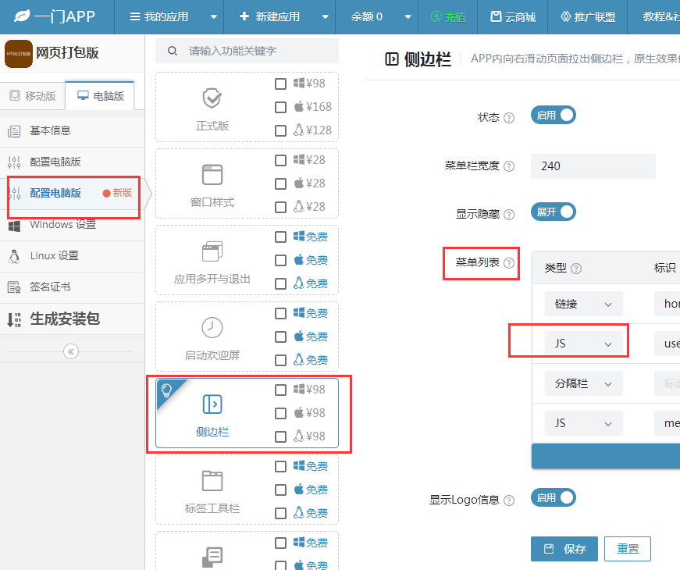Viewport: 680px width, 570px height.
Task: Expand the 余额 0 dropdown arrow
Action: [408, 17]
